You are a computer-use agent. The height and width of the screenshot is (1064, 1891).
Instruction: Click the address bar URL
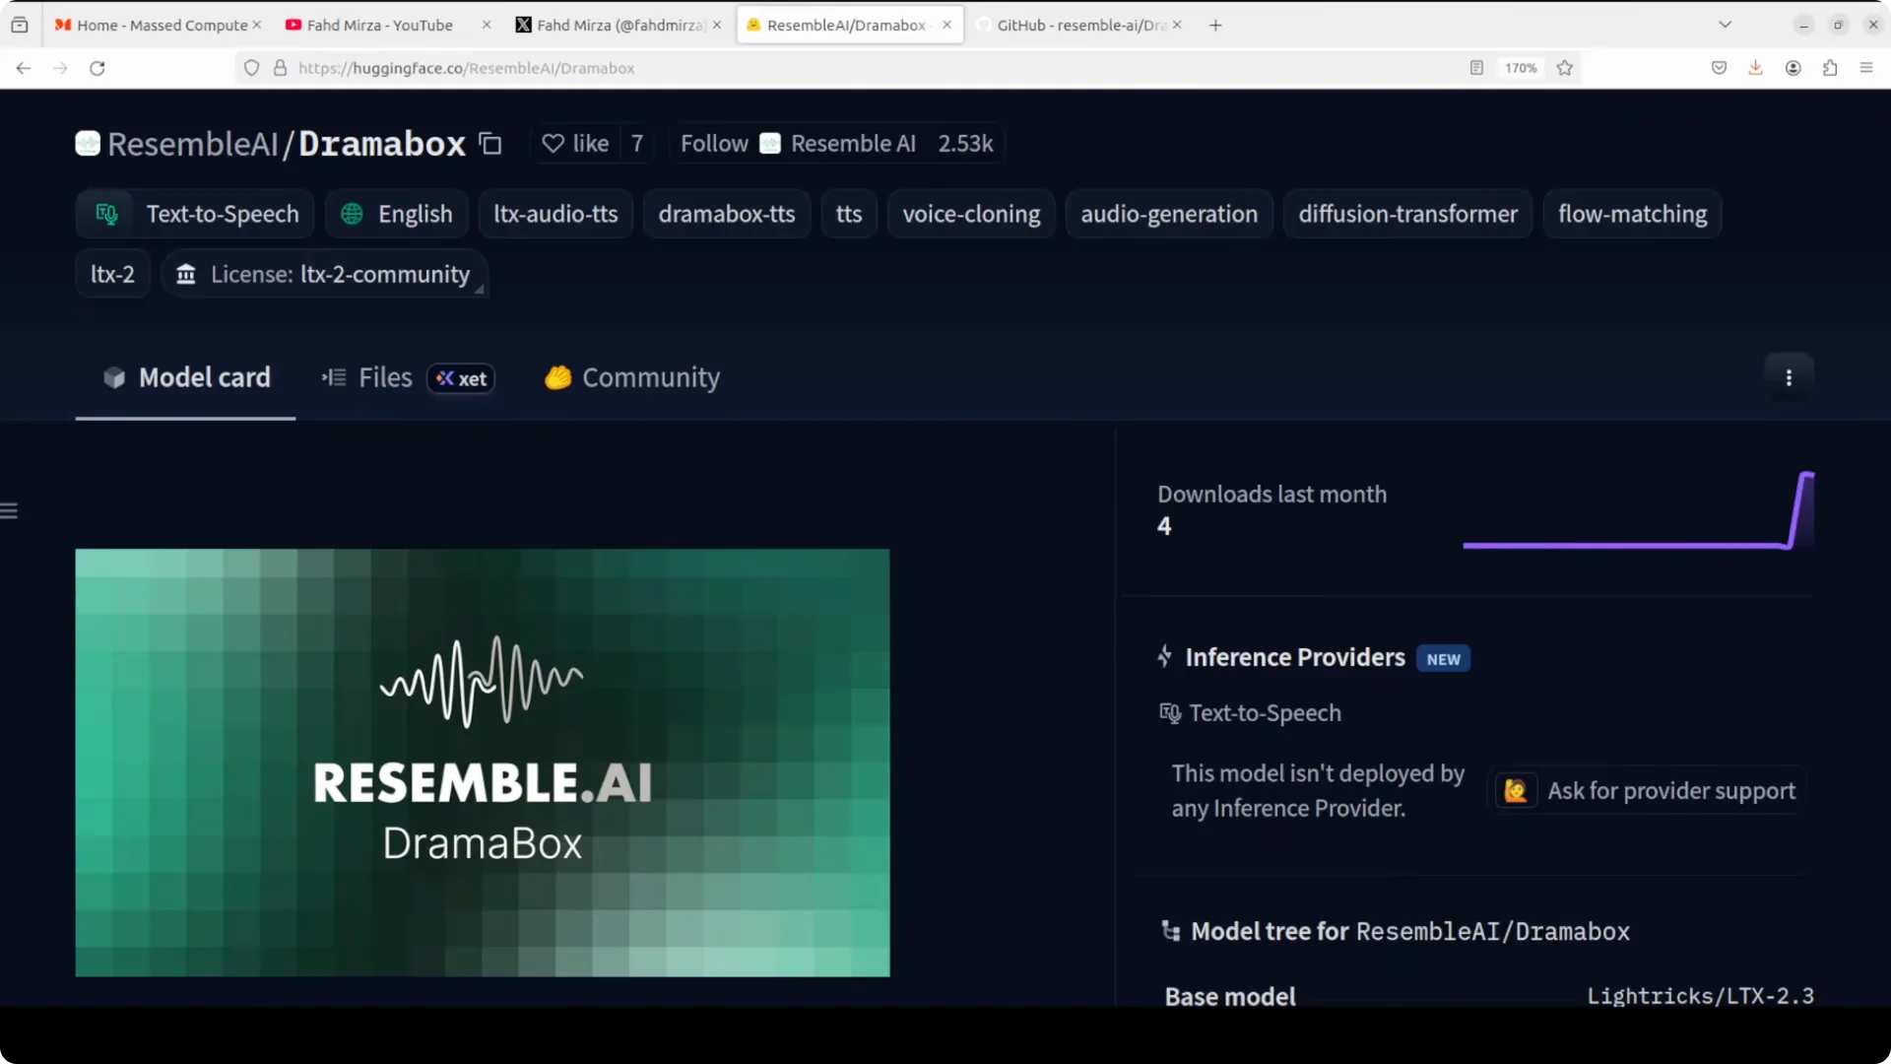(467, 68)
